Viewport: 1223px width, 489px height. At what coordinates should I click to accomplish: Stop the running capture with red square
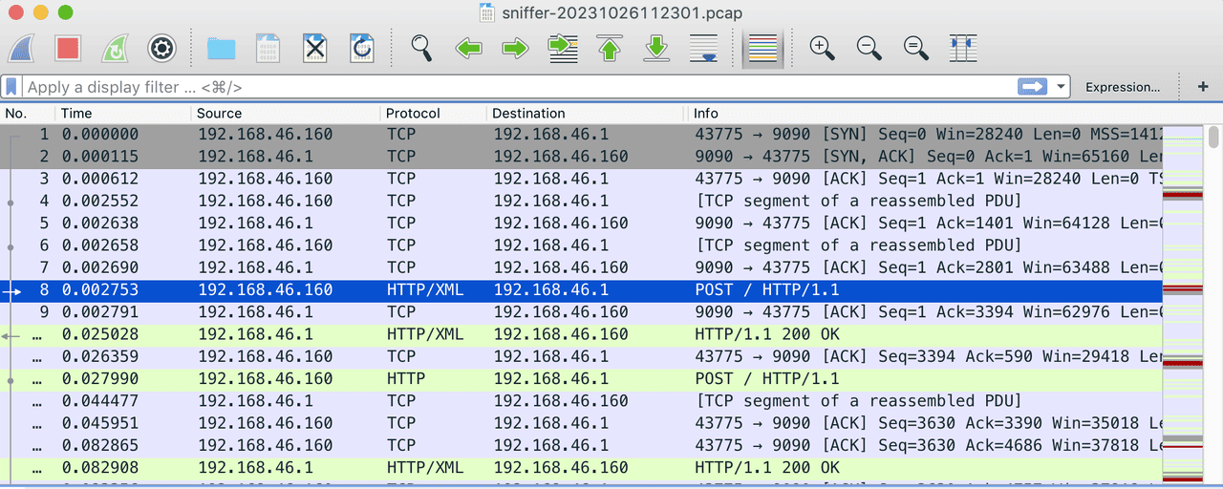pyautogui.click(x=68, y=48)
